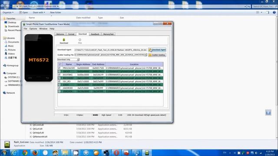Open the Organize dropdown in Explorer
Screen dimensions: 278x156
(x=8, y=13)
